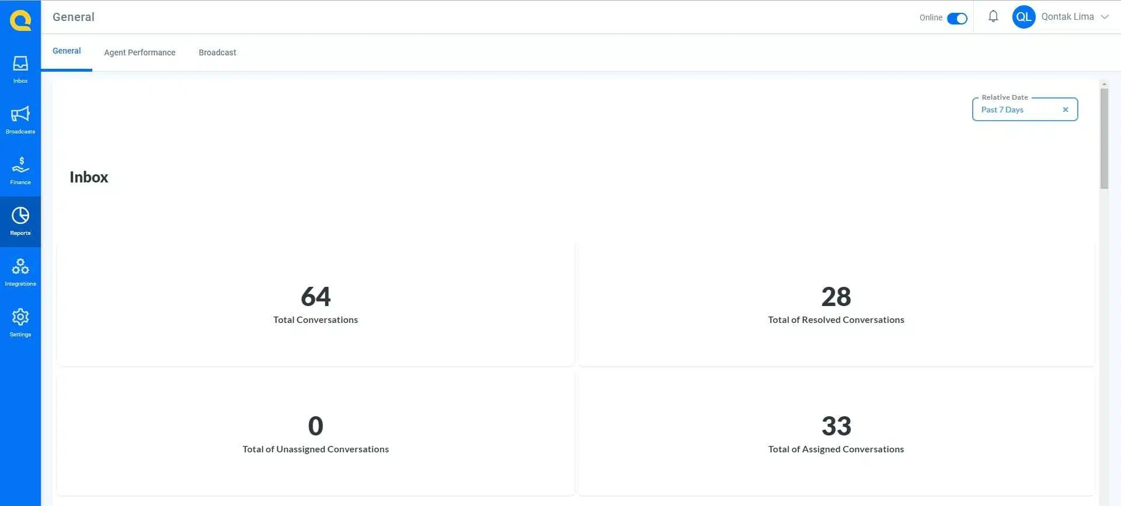Click the QL user avatar

point(1023,17)
